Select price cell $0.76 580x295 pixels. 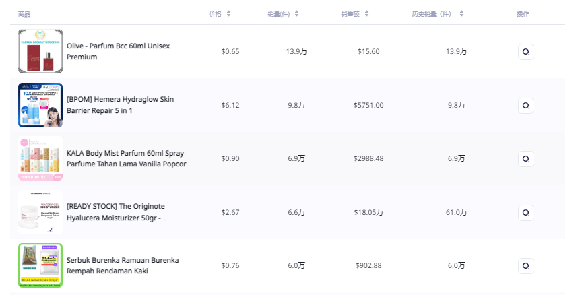(230, 266)
